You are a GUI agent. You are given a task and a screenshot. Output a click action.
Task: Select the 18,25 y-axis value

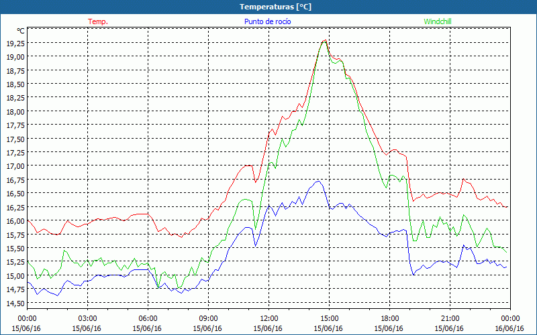[x=15, y=97]
